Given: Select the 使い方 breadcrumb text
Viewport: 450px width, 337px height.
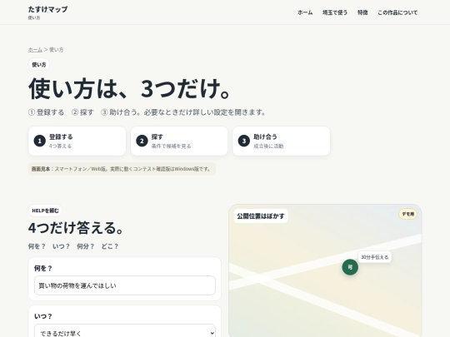Looking at the screenshot, I should tap(57, 50).
